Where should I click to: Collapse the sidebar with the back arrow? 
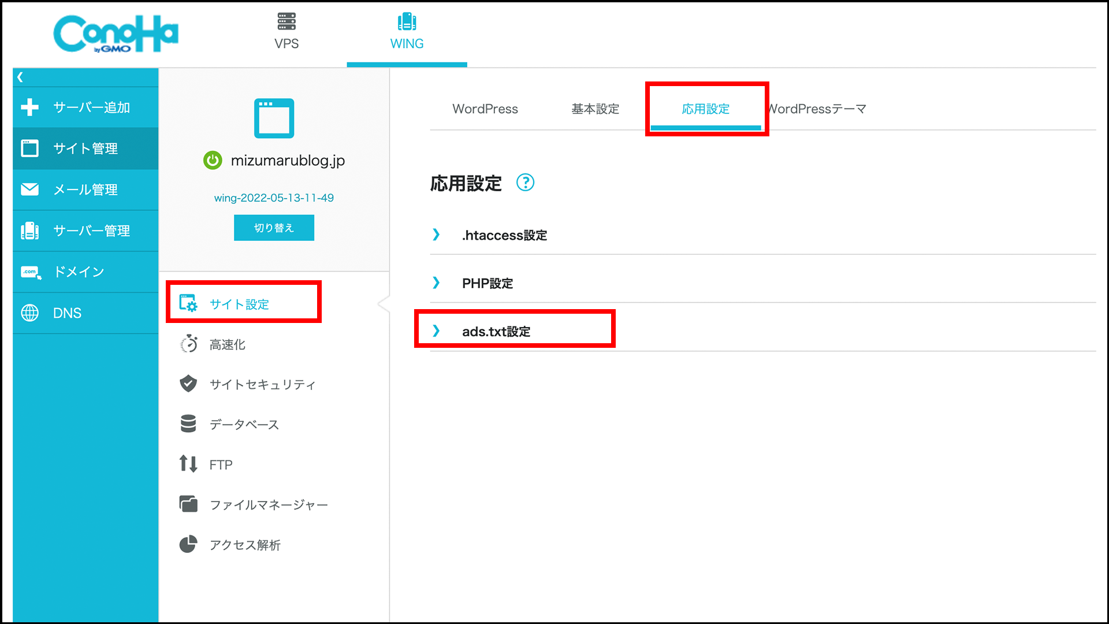20,77
